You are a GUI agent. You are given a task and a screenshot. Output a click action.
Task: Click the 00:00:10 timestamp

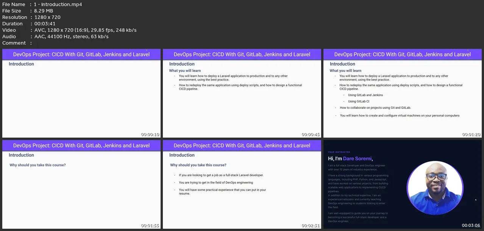point(150,135)
